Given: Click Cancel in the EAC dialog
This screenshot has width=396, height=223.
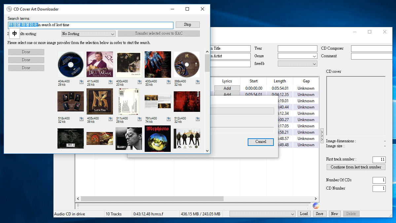Looking at the screenshot, I should (261, 142).
